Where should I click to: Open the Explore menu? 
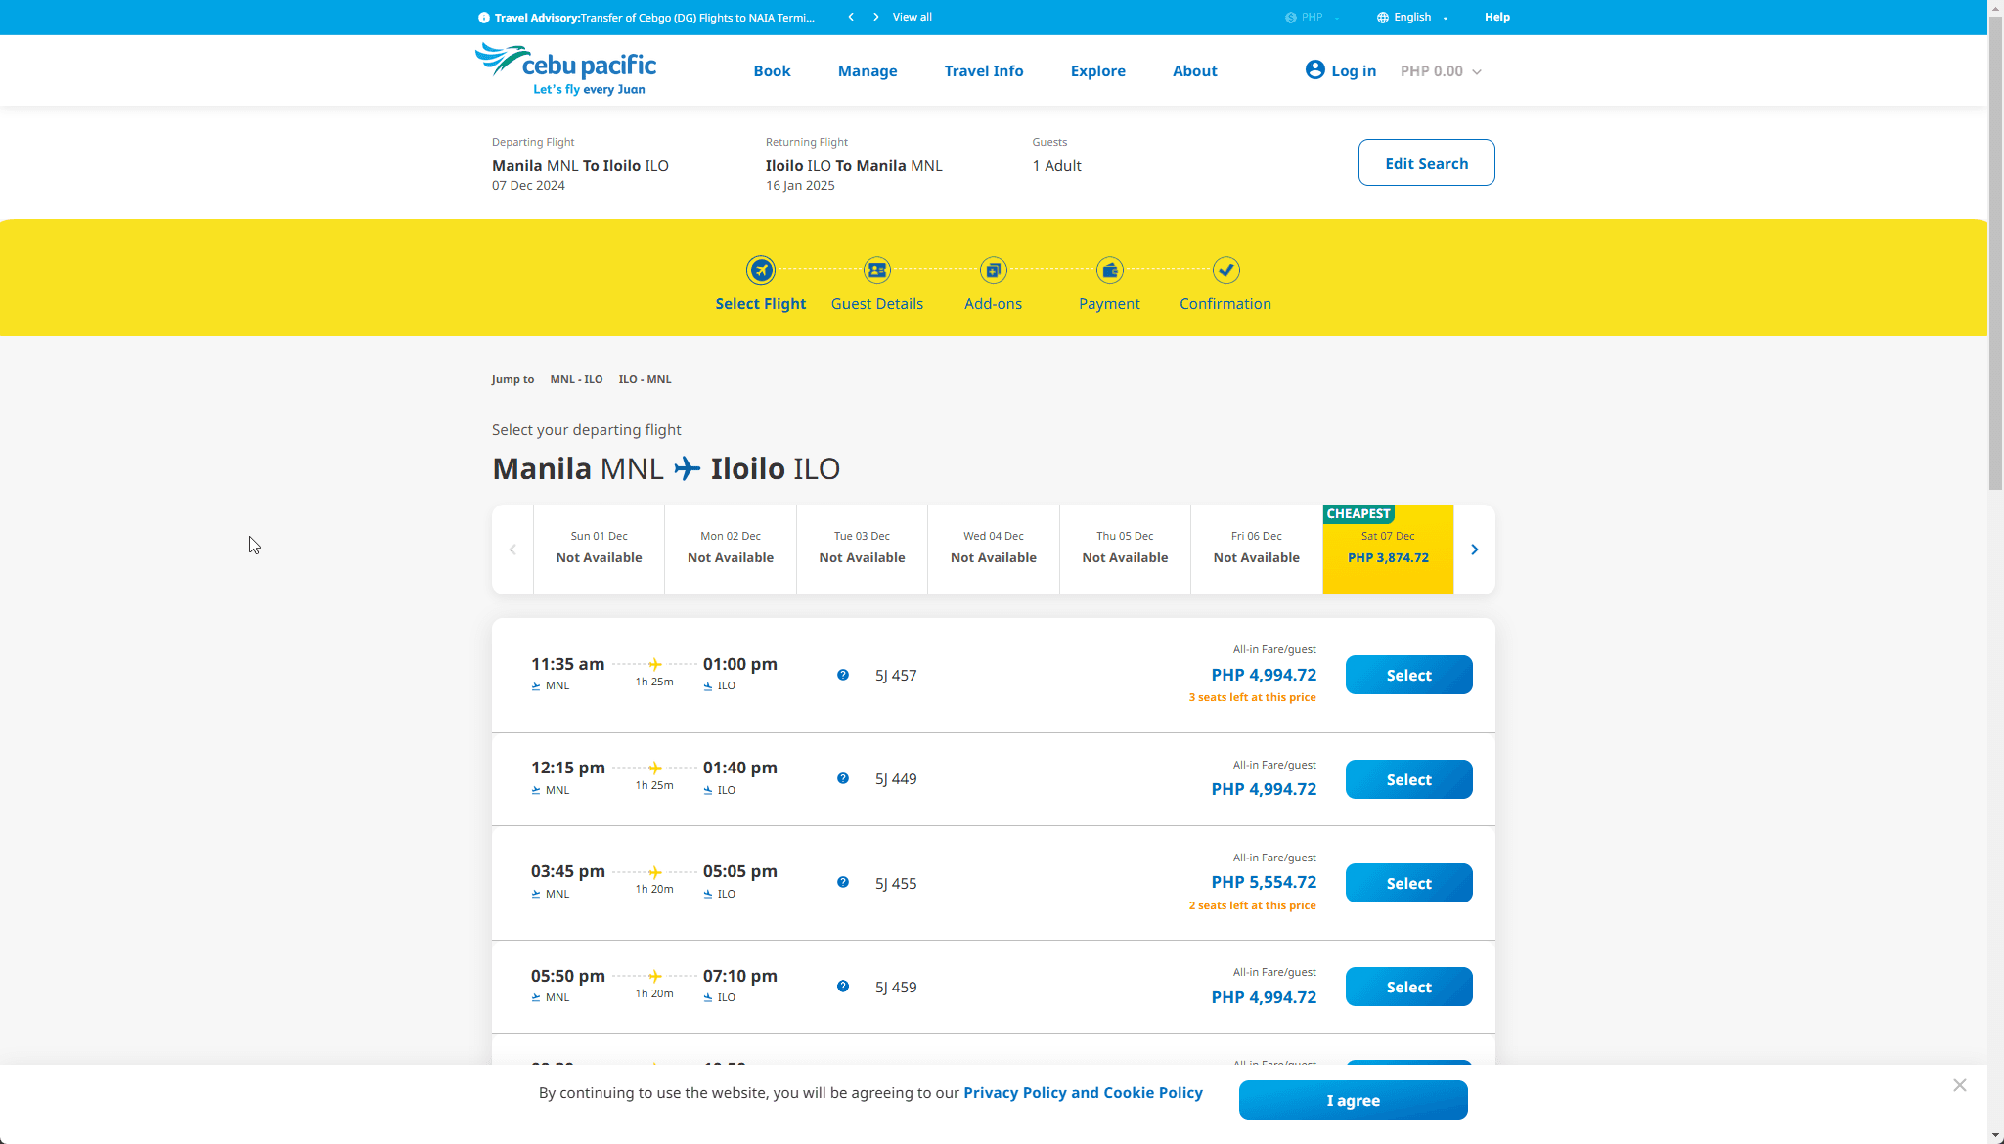click(1097, 70)
